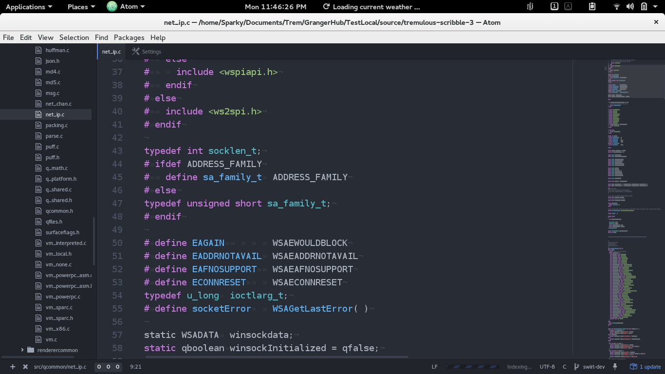The height and width of the screenshot is (374, 665).
Task: Open the Edit menu
Action: [x=26, y=37]
